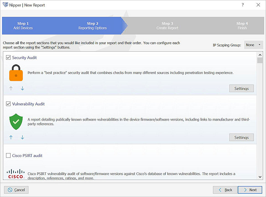Uncheck the Security Audit checkbox
Screen dimensions: 266x197
(8, 58)
